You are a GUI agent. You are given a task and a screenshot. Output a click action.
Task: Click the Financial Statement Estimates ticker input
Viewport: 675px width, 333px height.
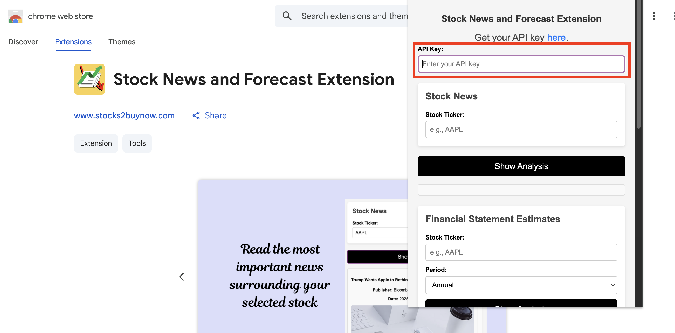click(521, 252)
